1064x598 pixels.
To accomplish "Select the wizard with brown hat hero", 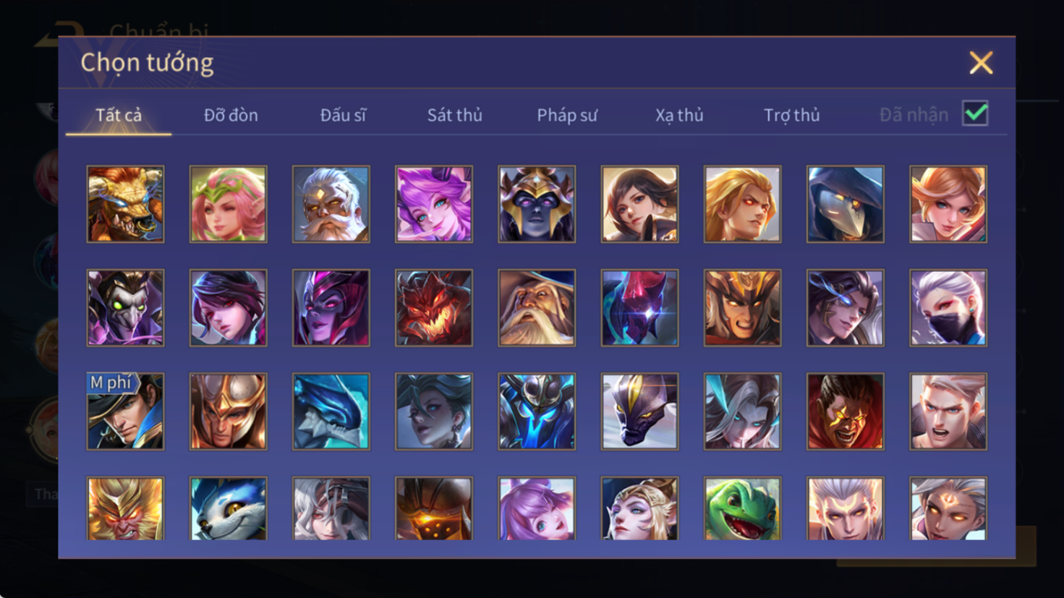I will [537, 308].
